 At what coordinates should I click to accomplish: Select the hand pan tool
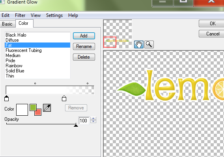[139, 44]
